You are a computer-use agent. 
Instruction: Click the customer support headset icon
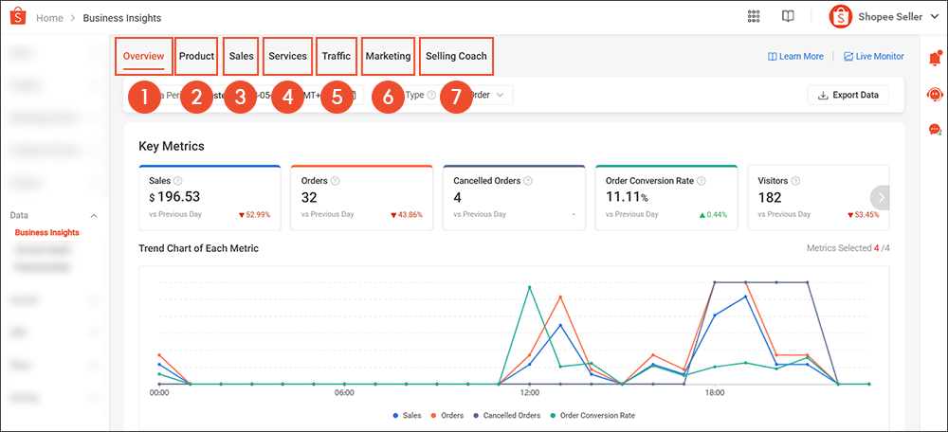point(935,95)
